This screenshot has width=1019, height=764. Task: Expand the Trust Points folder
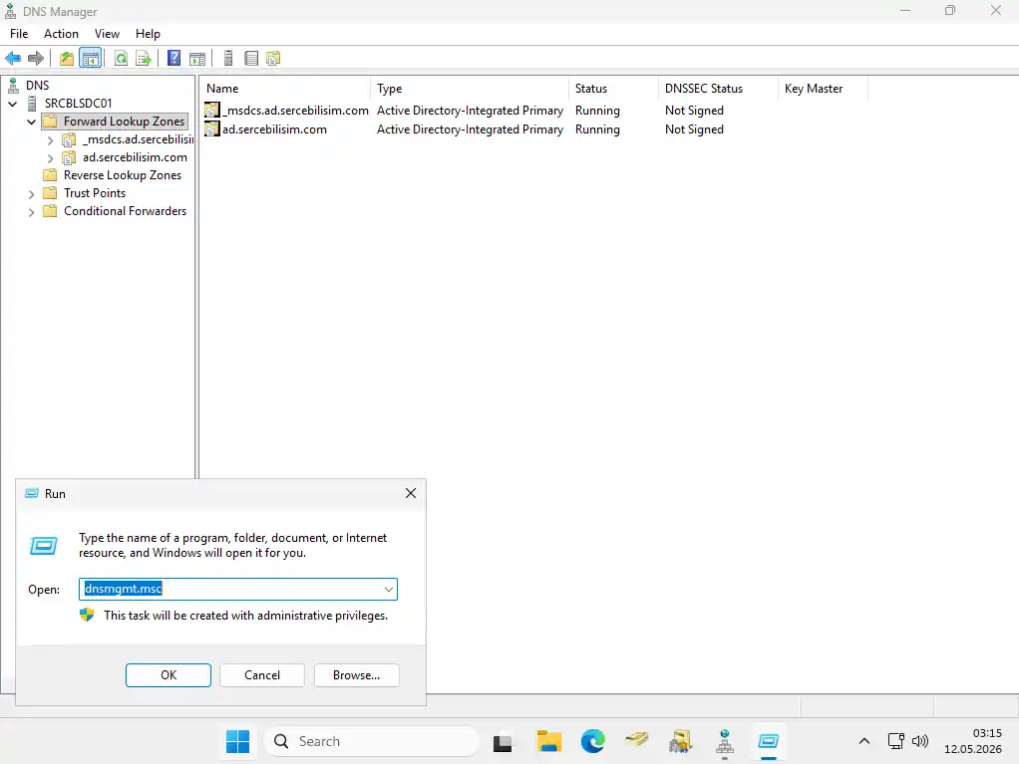(x=31, y=193)
